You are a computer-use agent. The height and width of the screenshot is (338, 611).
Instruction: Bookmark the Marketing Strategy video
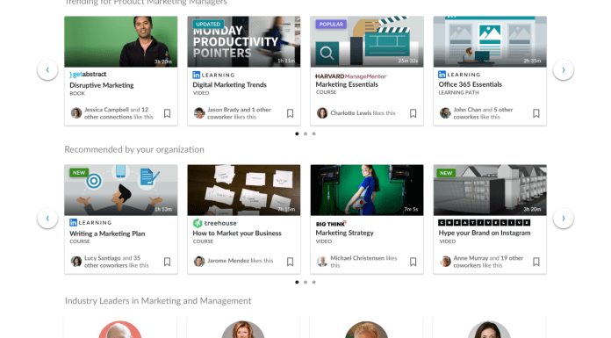[x=413, y=262]
